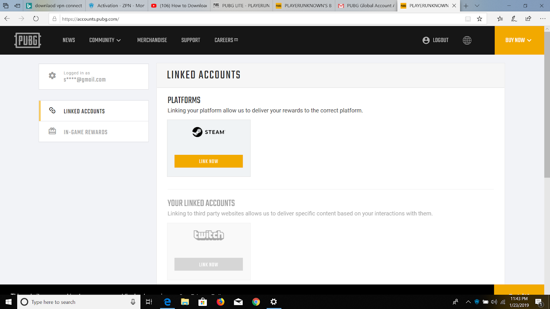This screenshot has width=550, height=309.
Task: Open the Favorites hub icon
Action: [500, 19]
